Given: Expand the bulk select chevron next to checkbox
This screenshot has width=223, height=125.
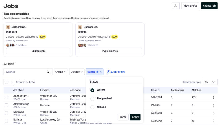Looking at the screenshot, I should [12, 82].
